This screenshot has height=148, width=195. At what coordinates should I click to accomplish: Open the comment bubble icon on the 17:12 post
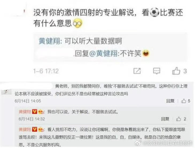(x=157, y=71)
